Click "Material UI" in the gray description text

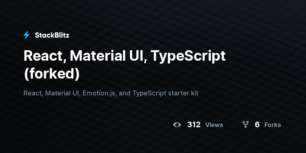(63, 93)
